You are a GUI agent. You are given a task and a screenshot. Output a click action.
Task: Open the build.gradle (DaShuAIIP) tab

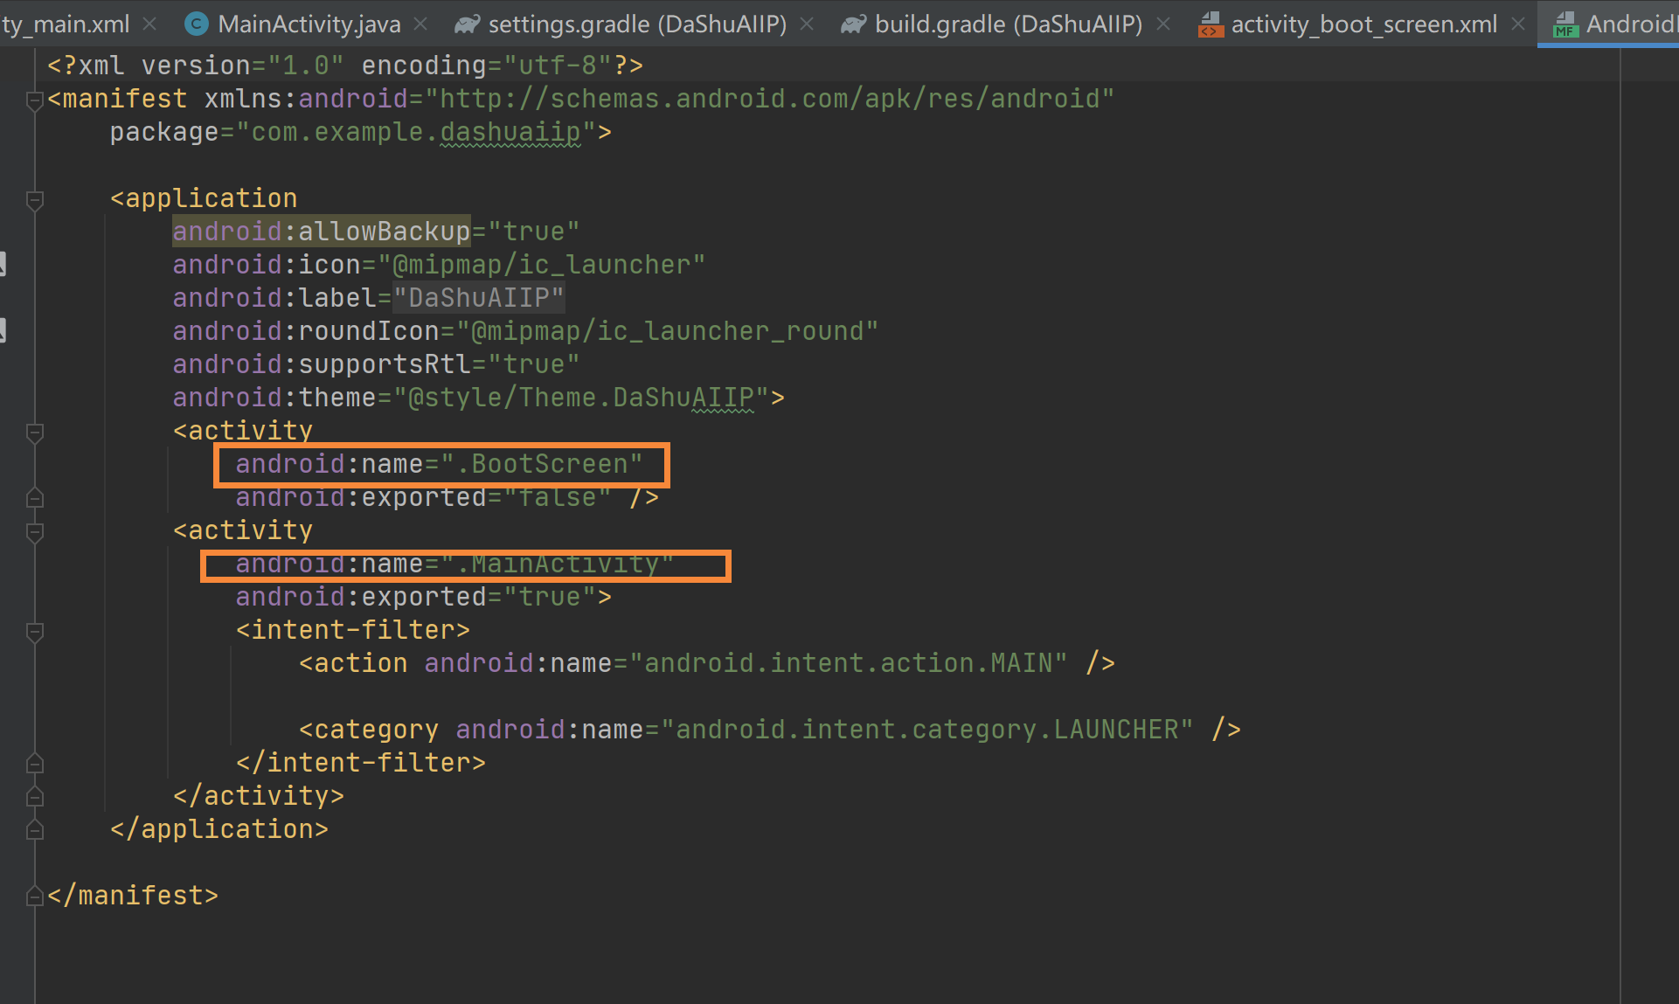pos(1009,24)
